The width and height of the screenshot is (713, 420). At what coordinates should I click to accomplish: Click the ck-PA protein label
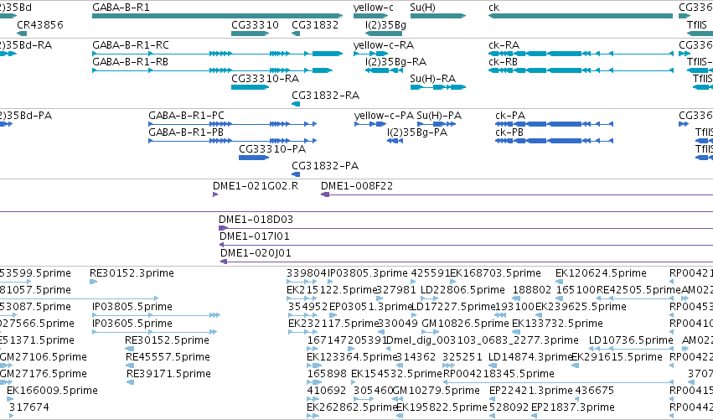(x=510, y=116)
